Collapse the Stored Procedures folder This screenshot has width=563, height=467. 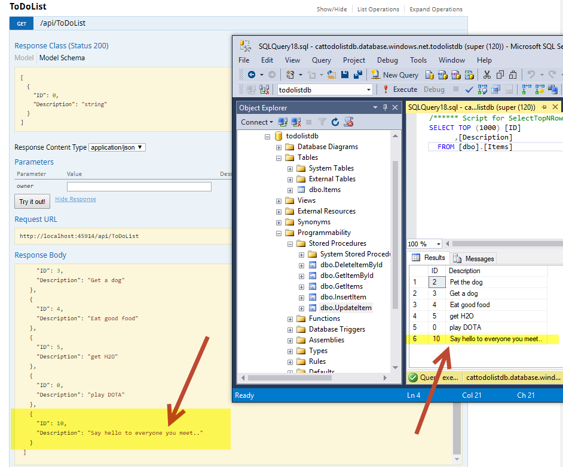pos(290,243)
